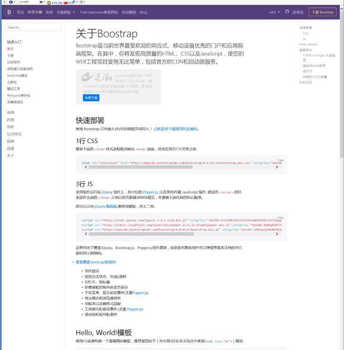Open the first jQuery link under 3行 JS
The width and height of the screenshot is (344, 350).
coord(107,192)
